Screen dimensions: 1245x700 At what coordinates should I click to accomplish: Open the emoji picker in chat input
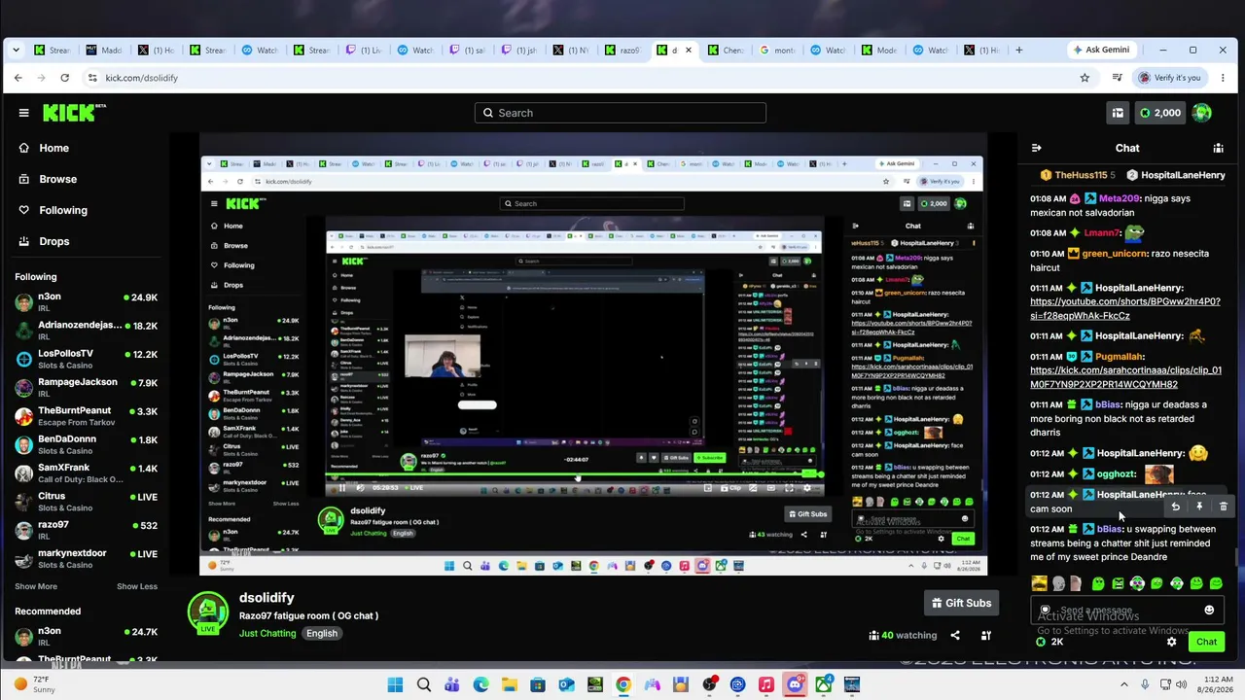tap(1209, 611)
